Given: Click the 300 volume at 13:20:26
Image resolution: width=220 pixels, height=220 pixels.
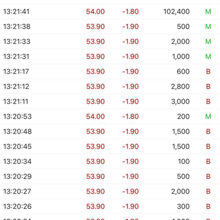Looking at the screenshot, I should pyautogui.click(x=183, y=207).
